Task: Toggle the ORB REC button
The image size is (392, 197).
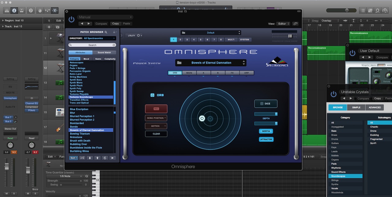Action: point(156,109)
